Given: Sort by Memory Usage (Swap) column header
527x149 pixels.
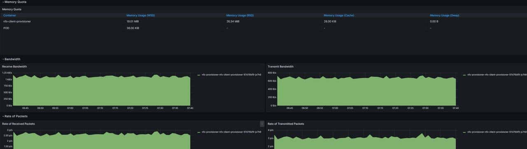Looking at the screenshot, I should [444, 15].
